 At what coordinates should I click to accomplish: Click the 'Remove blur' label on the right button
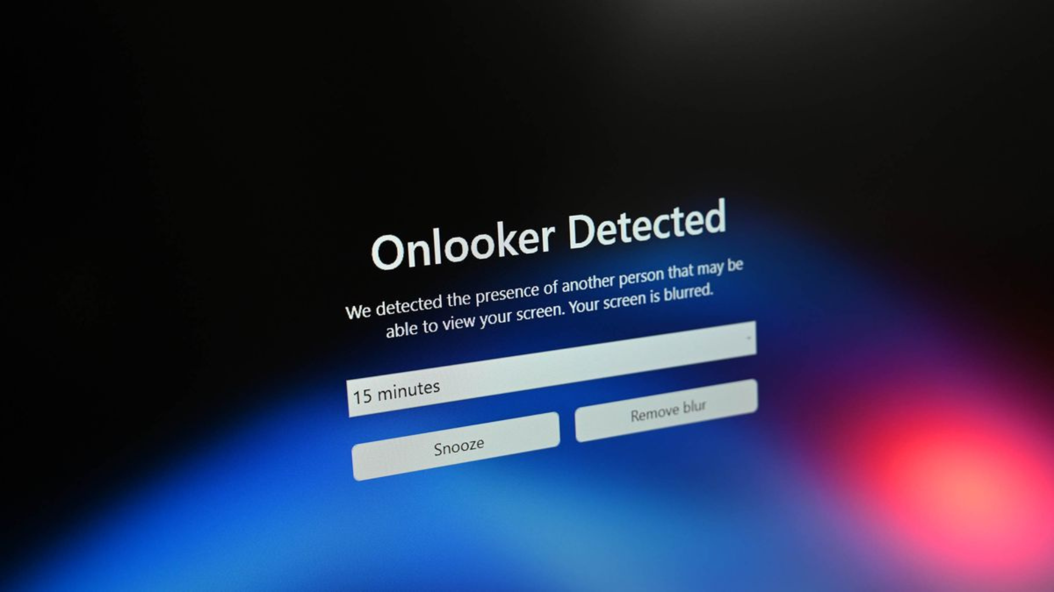pyautogui.click(x=668, y=411)
